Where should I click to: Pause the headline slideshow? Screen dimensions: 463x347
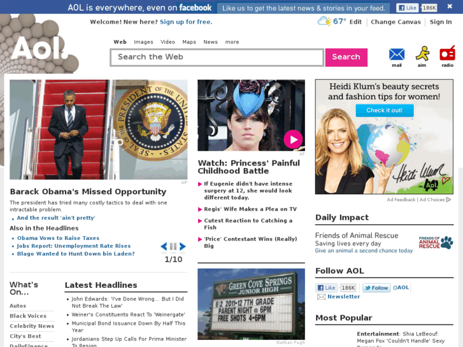(173, 246)
